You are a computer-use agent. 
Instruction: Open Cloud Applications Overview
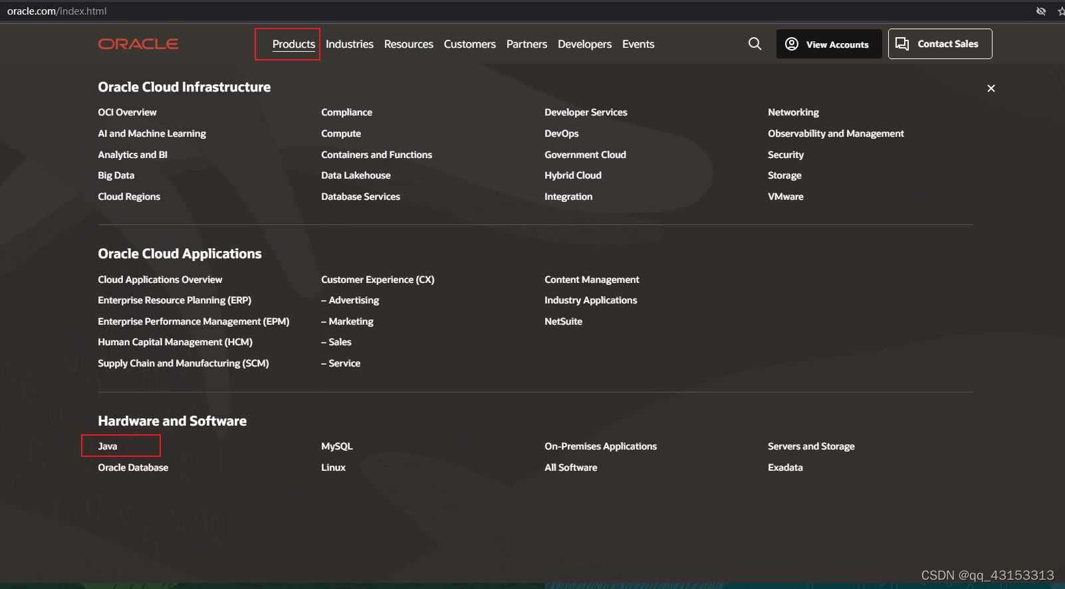click(x=160, y=280)
